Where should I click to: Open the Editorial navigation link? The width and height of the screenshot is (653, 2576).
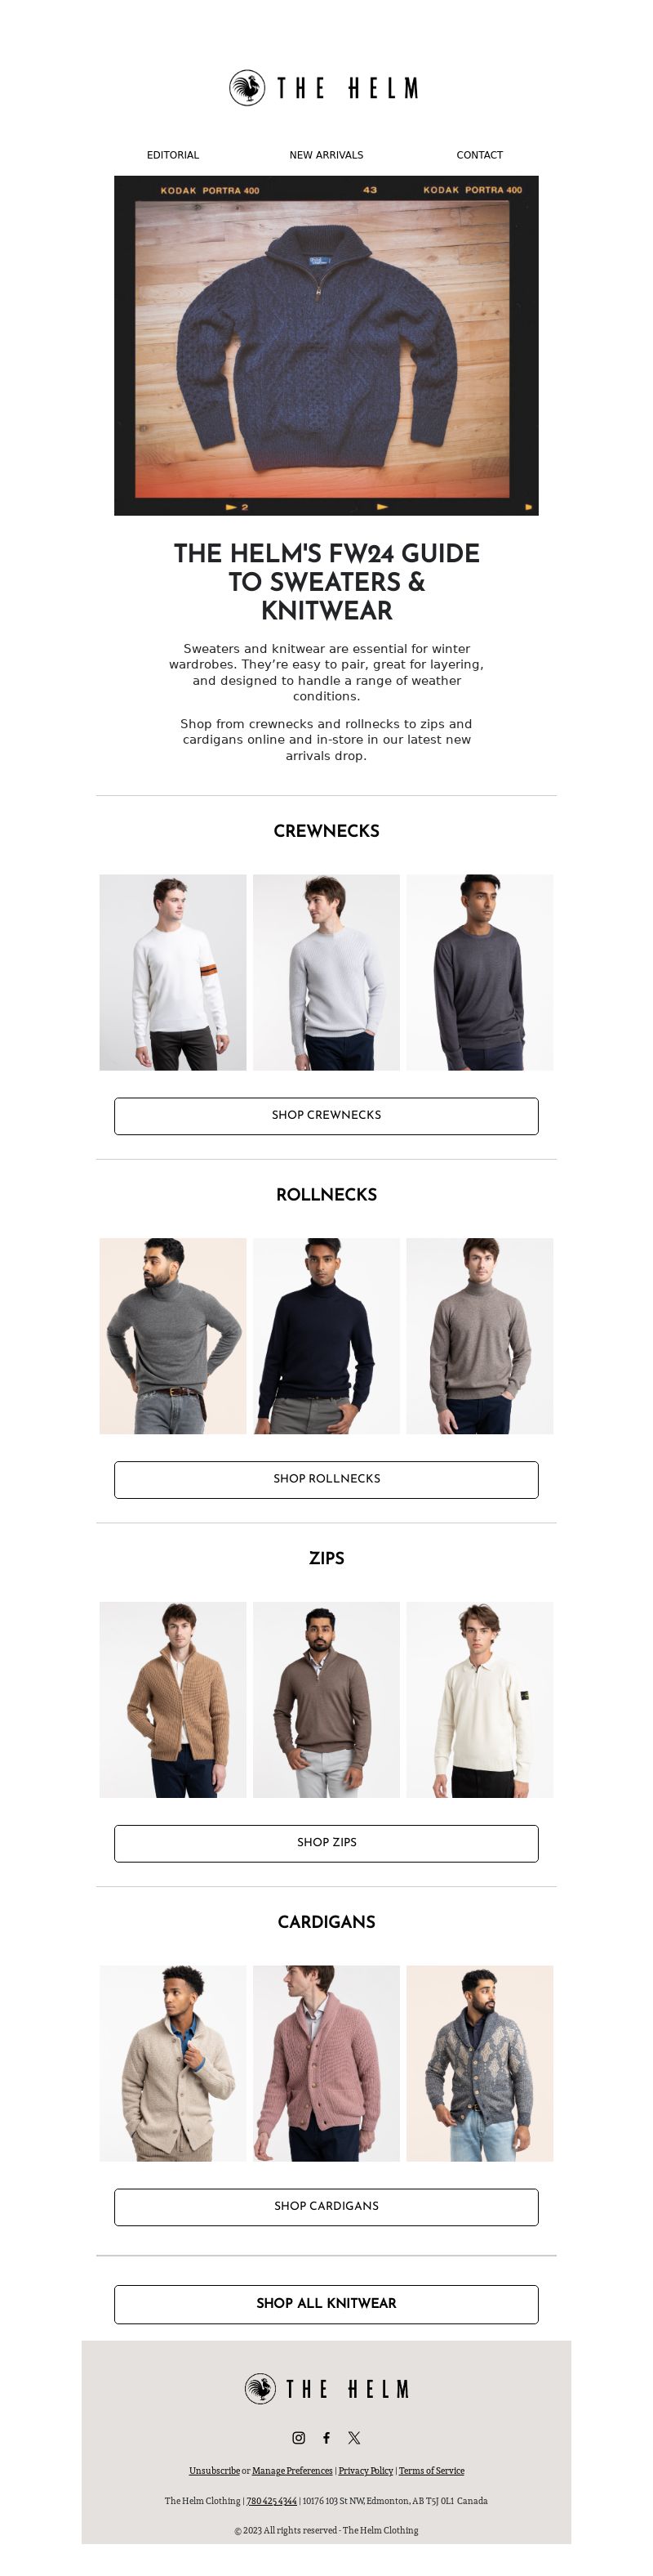click(173, 155)
